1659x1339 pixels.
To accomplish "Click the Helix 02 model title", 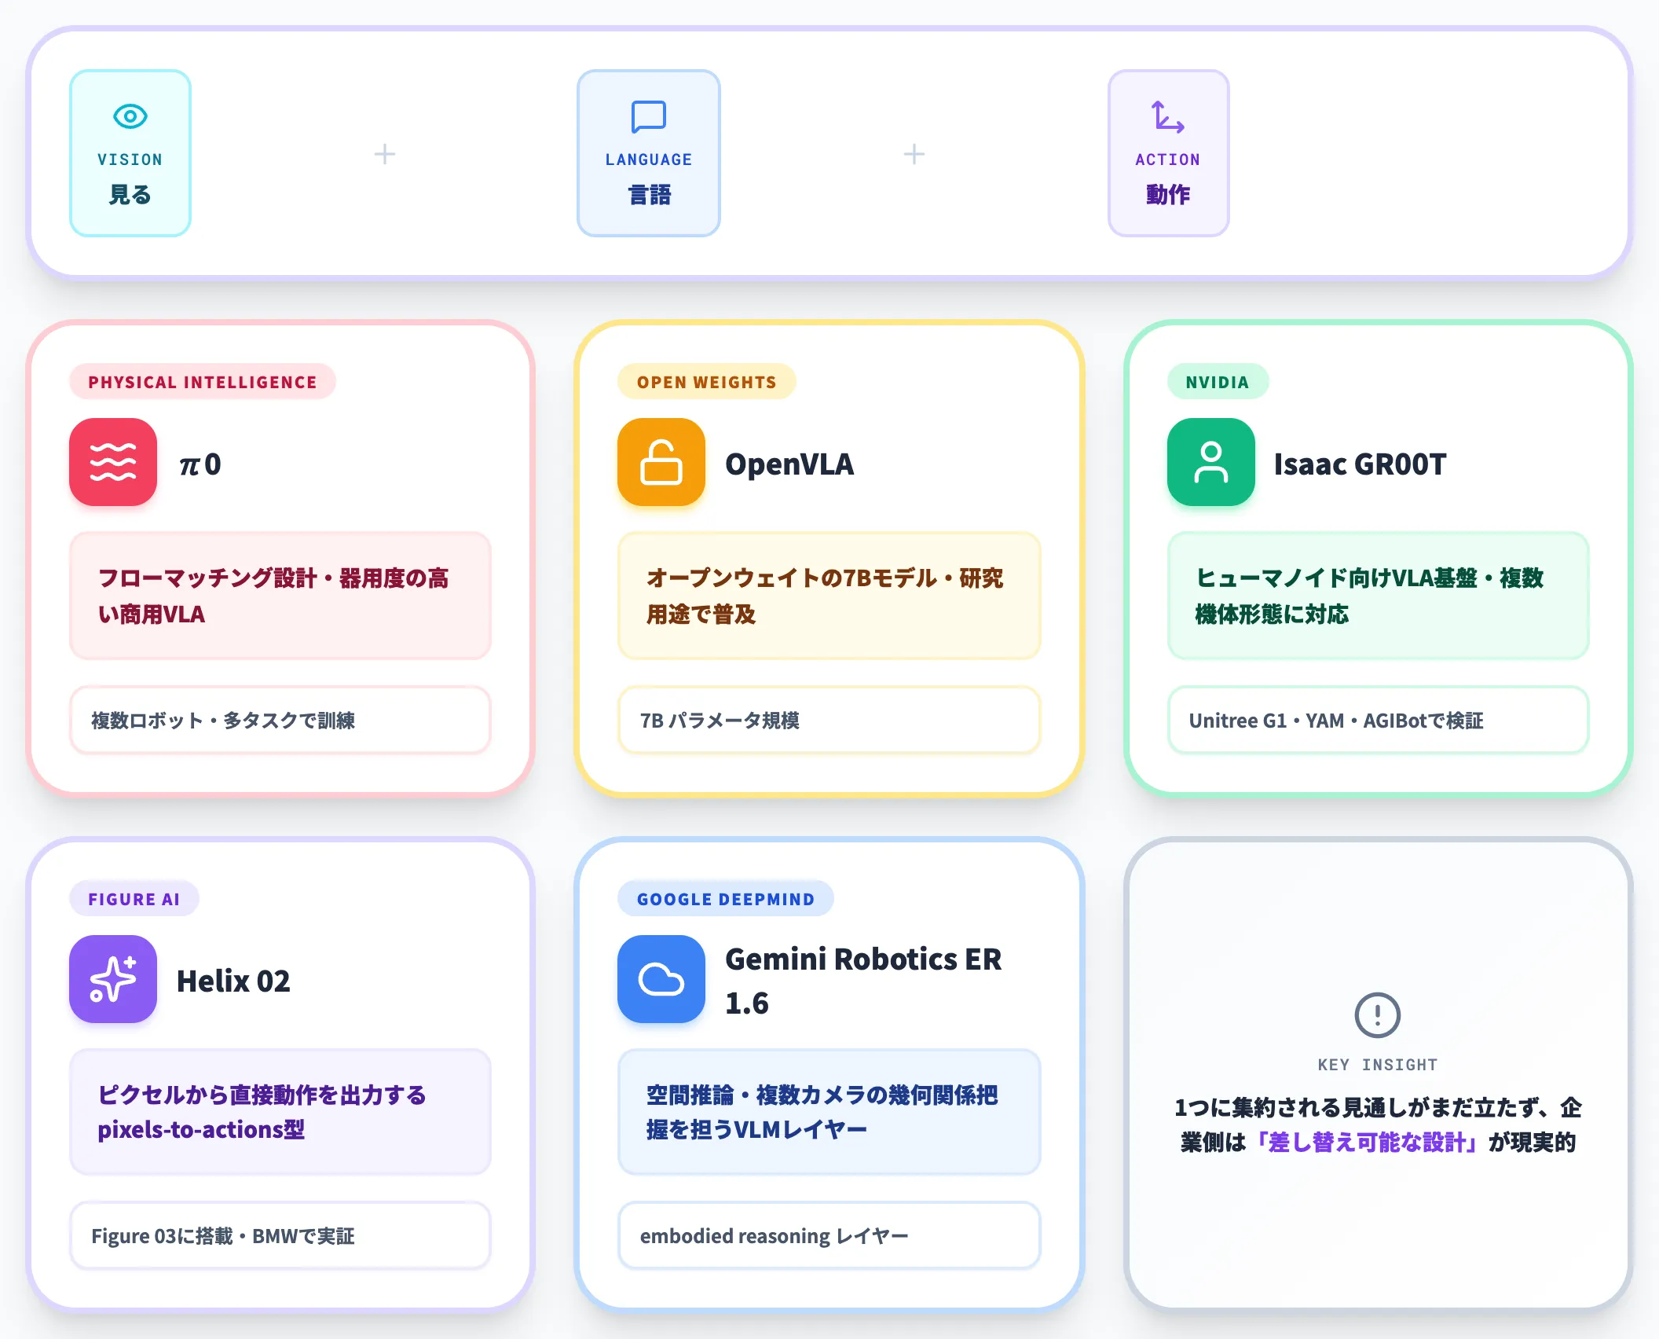I will (233, 981).
